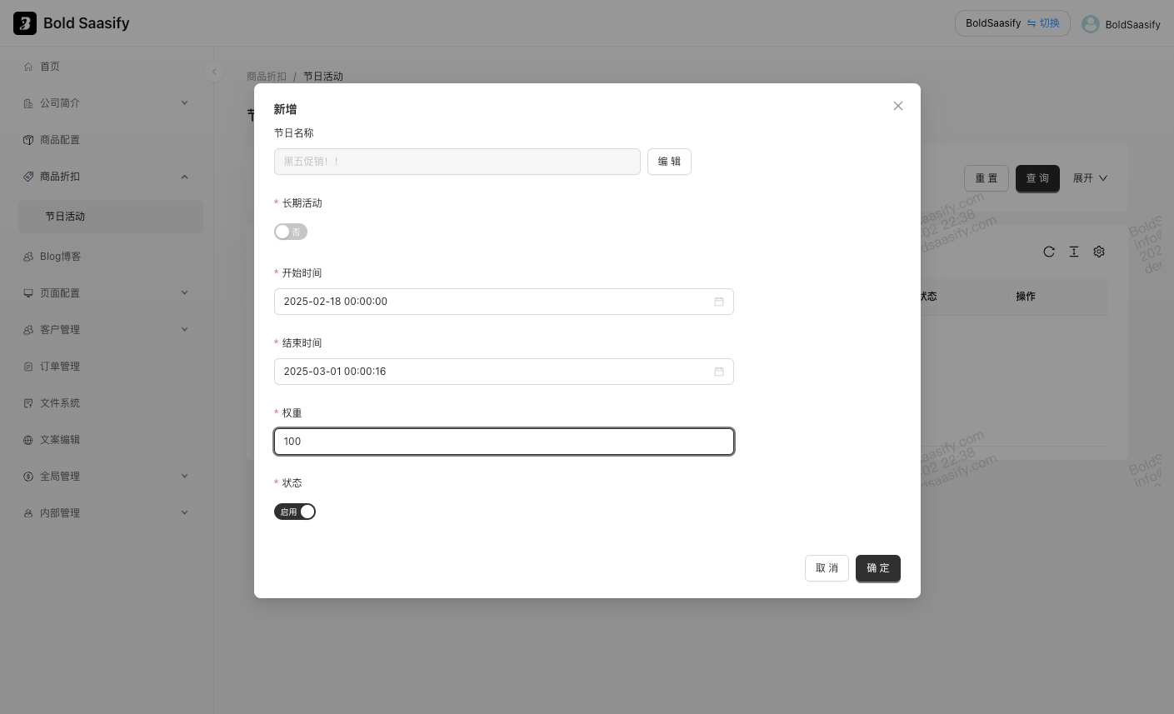Expand the 页面配置 submenu chevron
Viewport: 1174px width, 714px height.
pos(185,293)
